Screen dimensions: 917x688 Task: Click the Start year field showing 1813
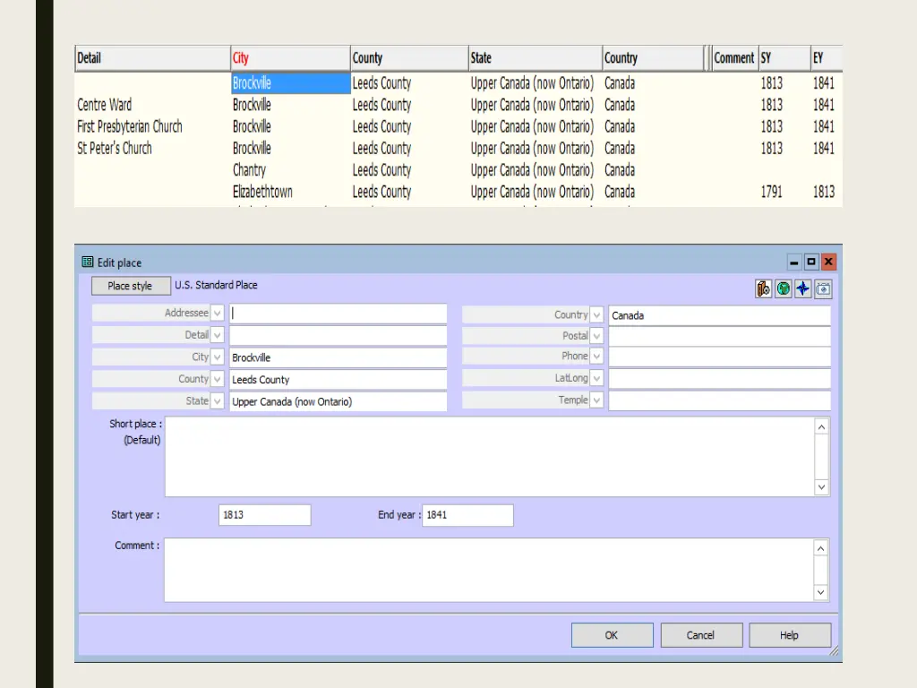click(264, 515)
